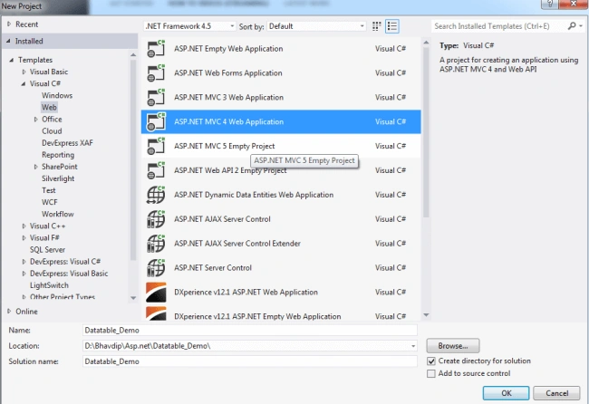The width and height of the screenshot is (589, 404).
Task: Open the Location path dropdown arrow
Action: [413, 346]
